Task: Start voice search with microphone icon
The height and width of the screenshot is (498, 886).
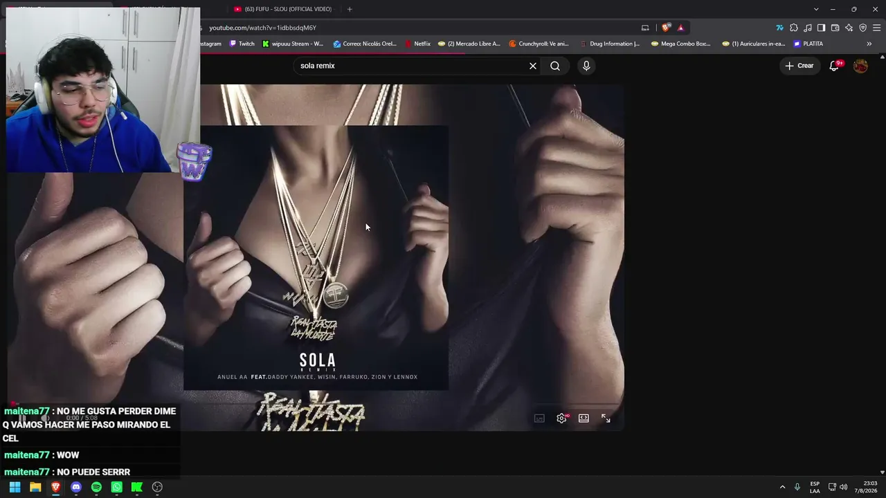Action: pos(586,66)
